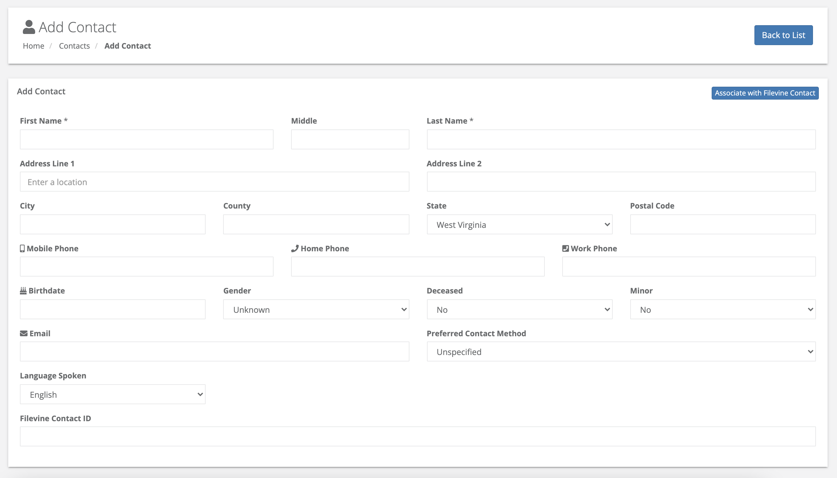Click the County input field
Screen dimensions: 837x478
click(x=316, y=225)
